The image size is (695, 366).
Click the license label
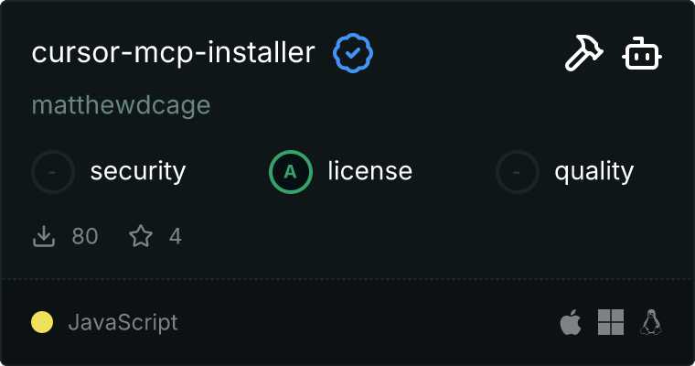coord(369,171)
